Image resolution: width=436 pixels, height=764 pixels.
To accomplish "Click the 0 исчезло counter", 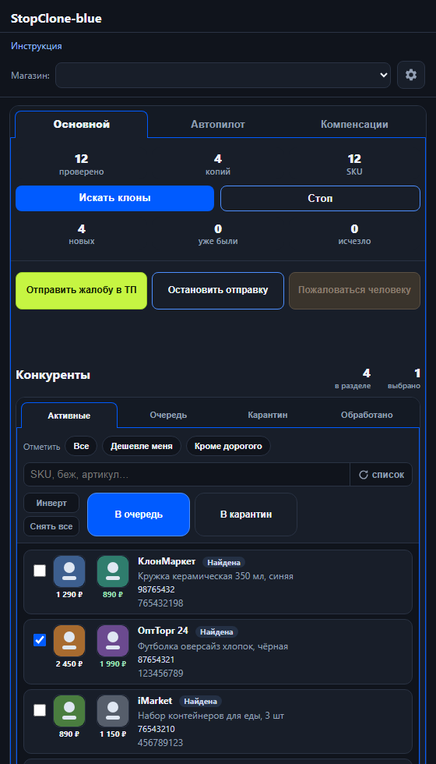I will coord(354,235).
